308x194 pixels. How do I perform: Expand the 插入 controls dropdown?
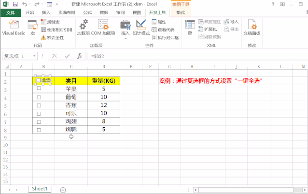125,38
